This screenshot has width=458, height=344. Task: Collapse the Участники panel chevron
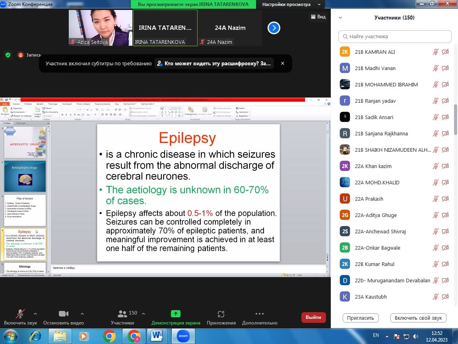click(x=340, y=18)
